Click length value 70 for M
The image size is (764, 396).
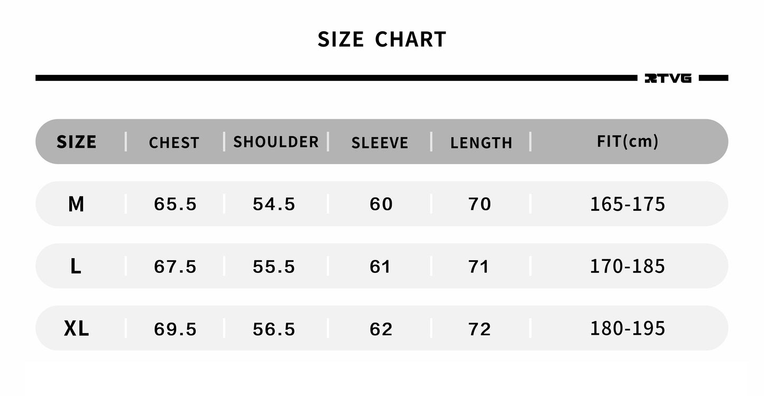click(480, 204)
